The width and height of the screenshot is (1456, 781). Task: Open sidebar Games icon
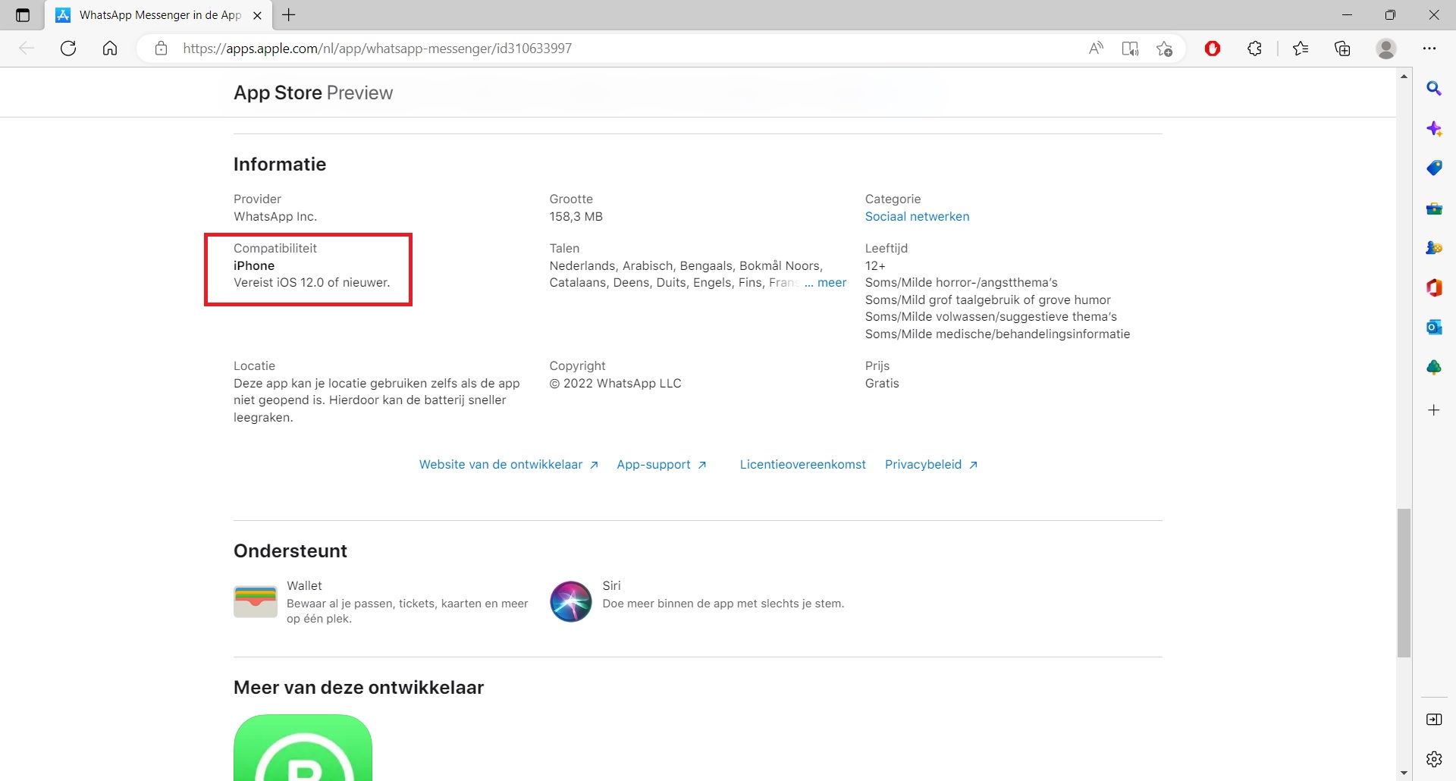click(1434, 248)
